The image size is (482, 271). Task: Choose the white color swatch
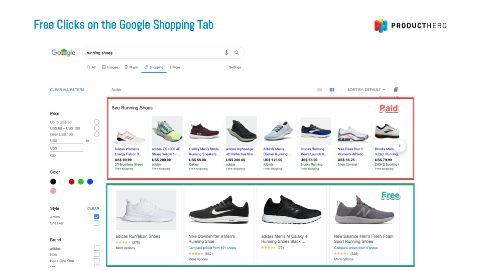[x=62, y=182]
